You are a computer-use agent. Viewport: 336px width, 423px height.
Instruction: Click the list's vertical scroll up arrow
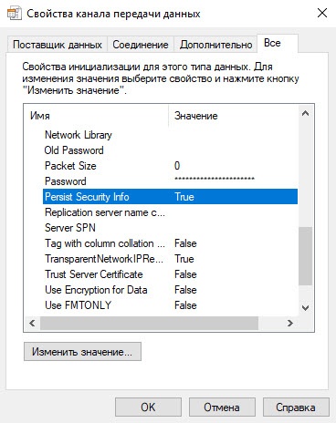(x=305, y=113)
